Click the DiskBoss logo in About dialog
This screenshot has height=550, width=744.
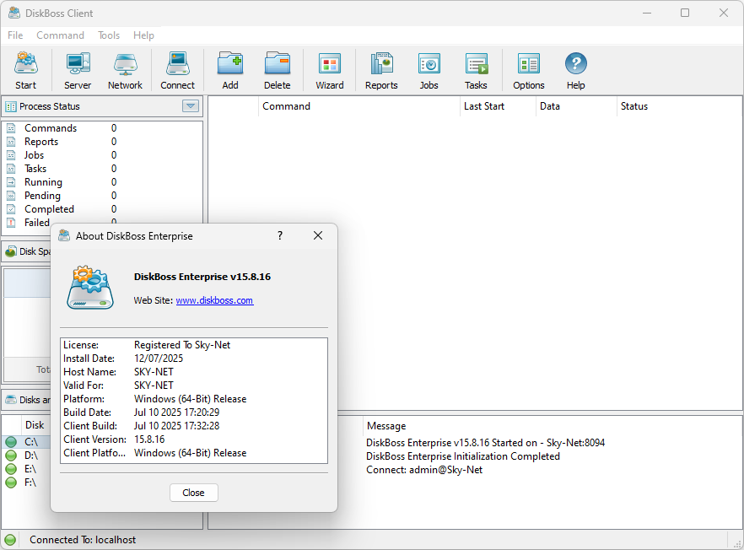(x=90, y=288)
